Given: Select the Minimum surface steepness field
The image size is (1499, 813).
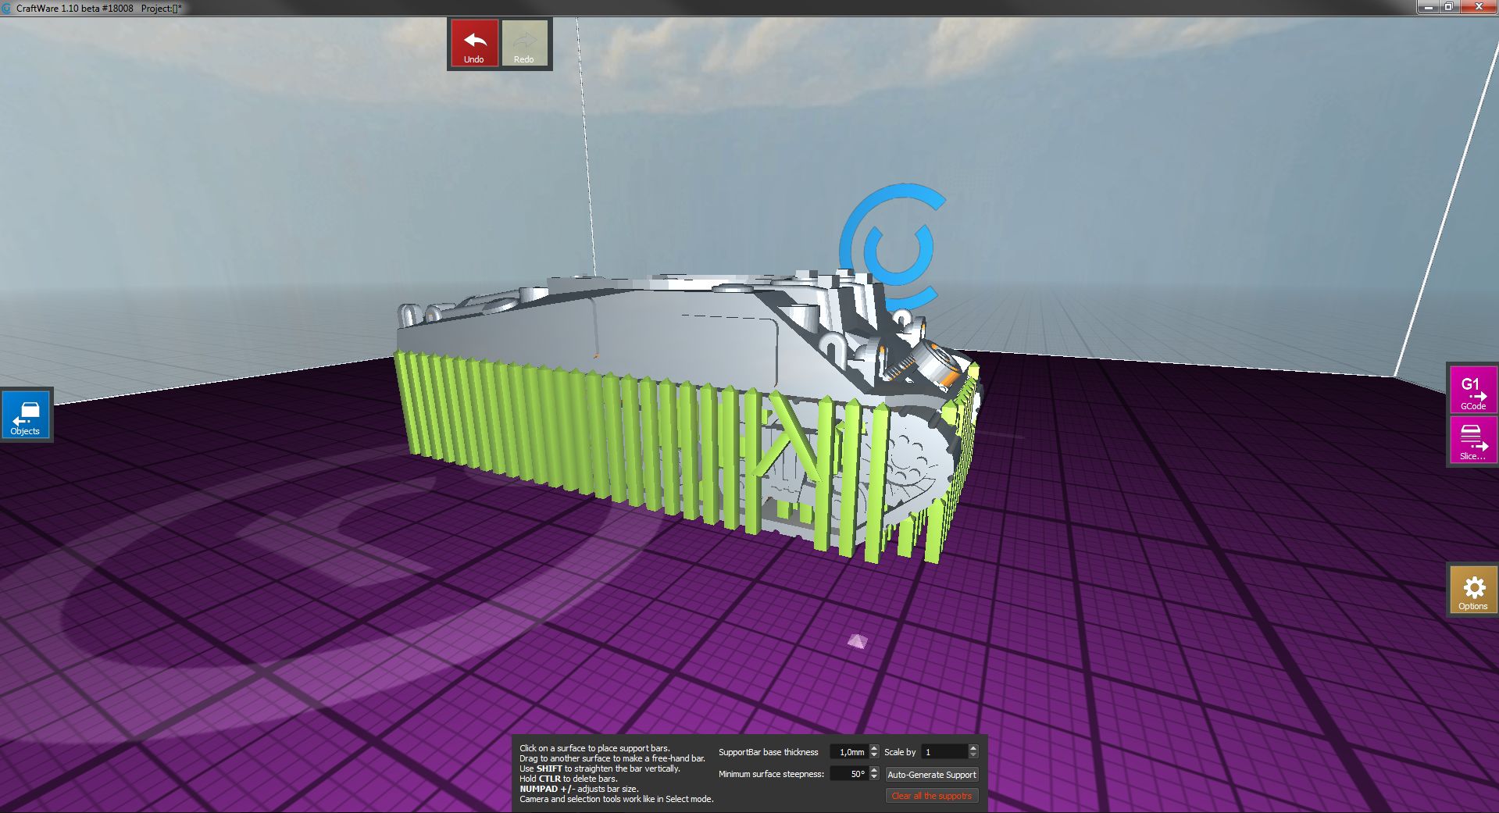Looking at the screenshot, I should point(848,774).
